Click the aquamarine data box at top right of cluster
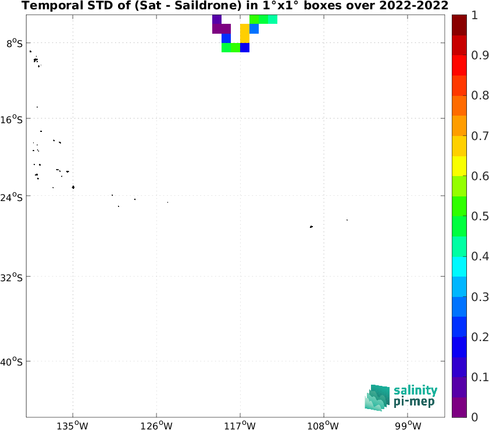Image resolution: width=489 pixels, height=430 pixels. tap(273, 19)
